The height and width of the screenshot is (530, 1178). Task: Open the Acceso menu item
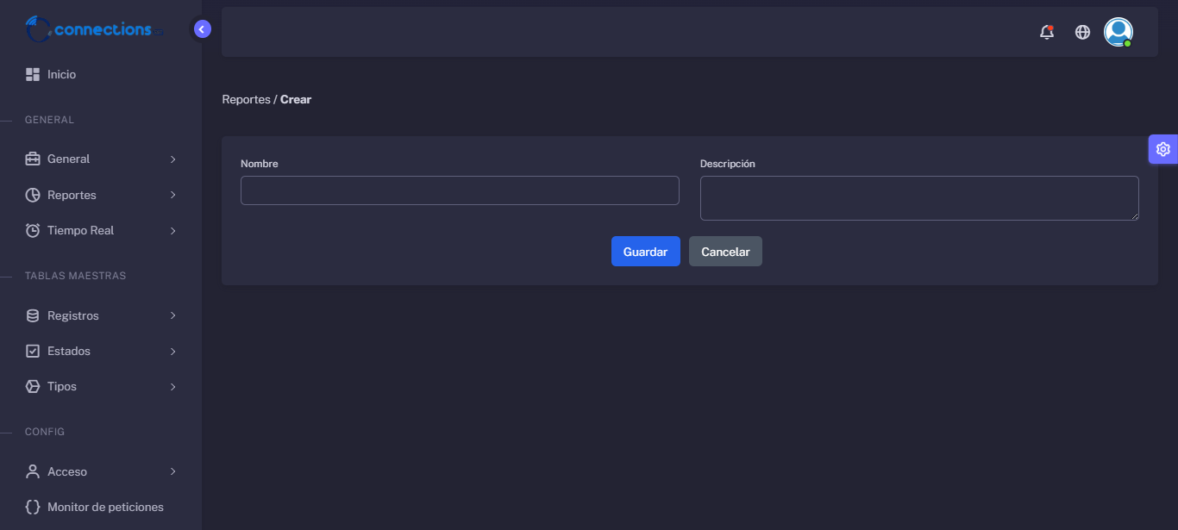tap(101, 472)
